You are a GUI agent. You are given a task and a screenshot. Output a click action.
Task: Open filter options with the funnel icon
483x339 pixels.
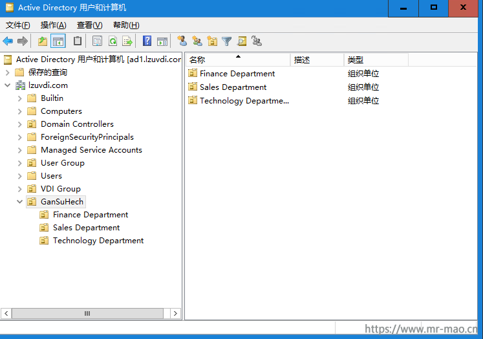point(227,41)
